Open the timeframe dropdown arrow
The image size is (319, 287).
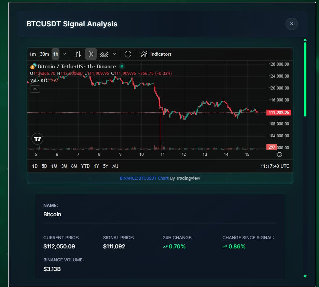click(x=64, y=54)
